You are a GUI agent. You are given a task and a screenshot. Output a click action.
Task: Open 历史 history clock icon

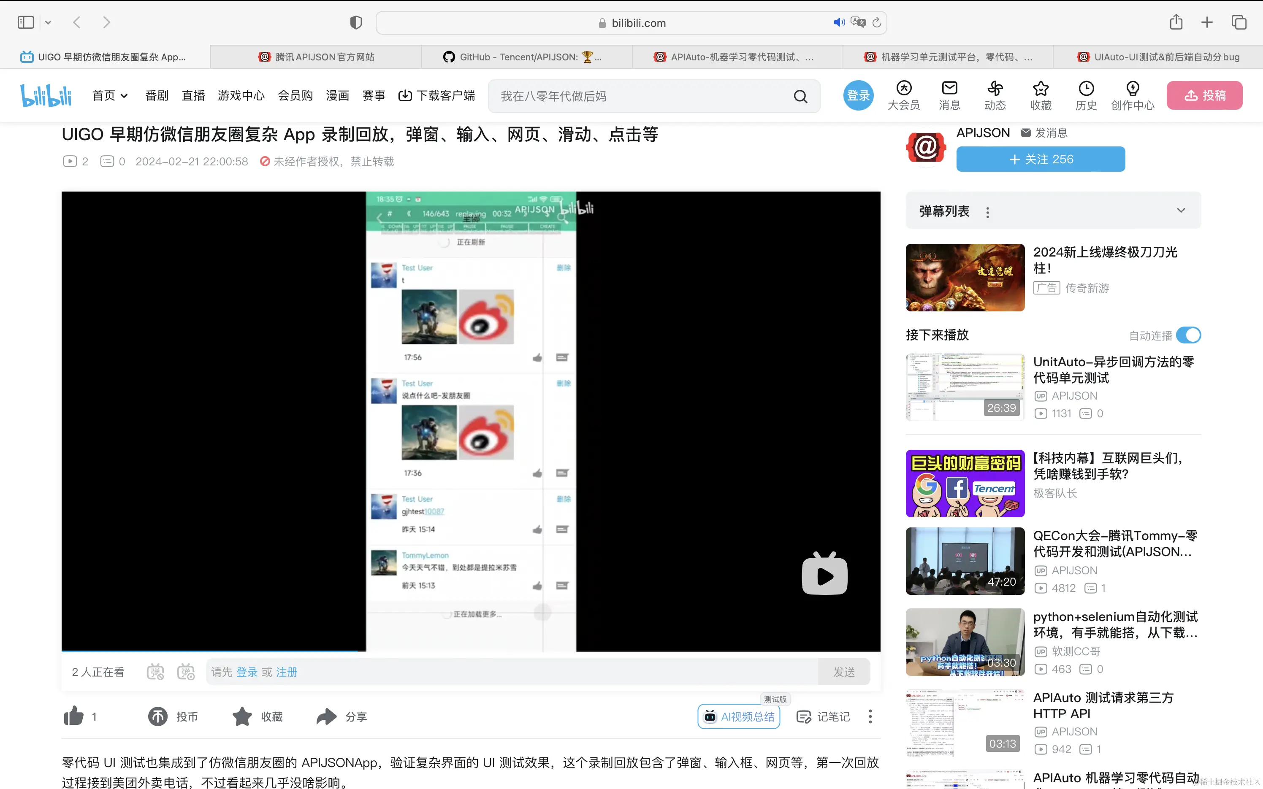click(1086, 89)
